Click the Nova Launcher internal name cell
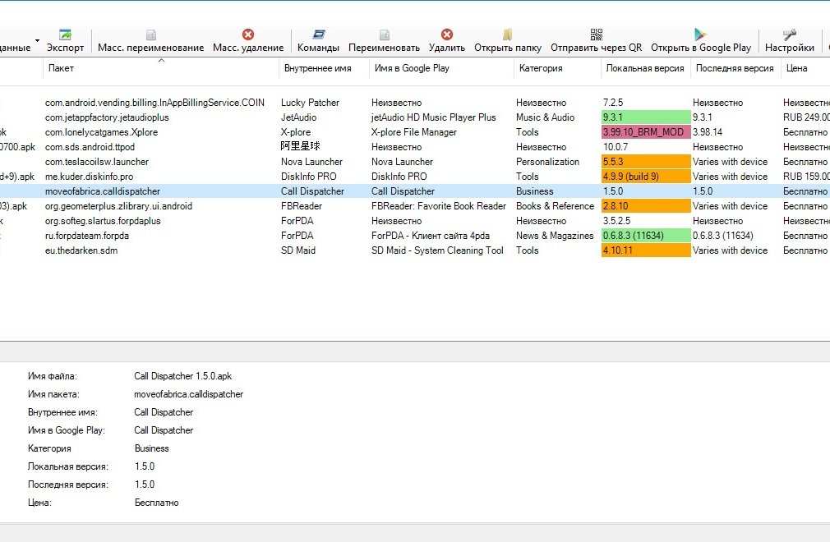This screenshot has width=830, height=542. coord(311,162)
